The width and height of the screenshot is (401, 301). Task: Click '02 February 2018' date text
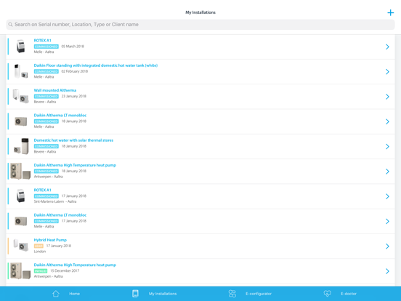pyautogui.click(x=75, y=71)
